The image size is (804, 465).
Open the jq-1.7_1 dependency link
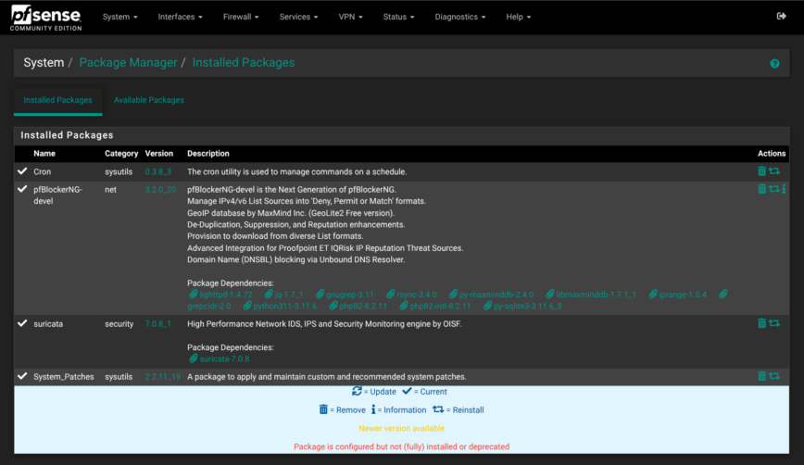pyautogui.click(x=283, y=295)
